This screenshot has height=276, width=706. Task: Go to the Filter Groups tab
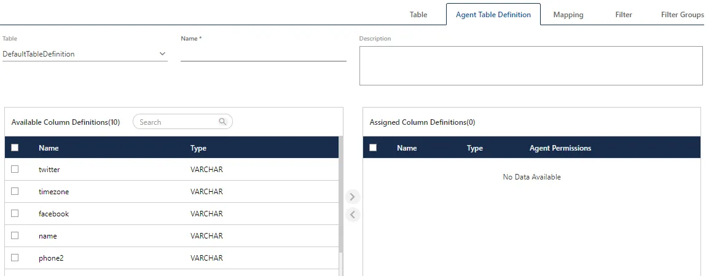coord(682,14)
